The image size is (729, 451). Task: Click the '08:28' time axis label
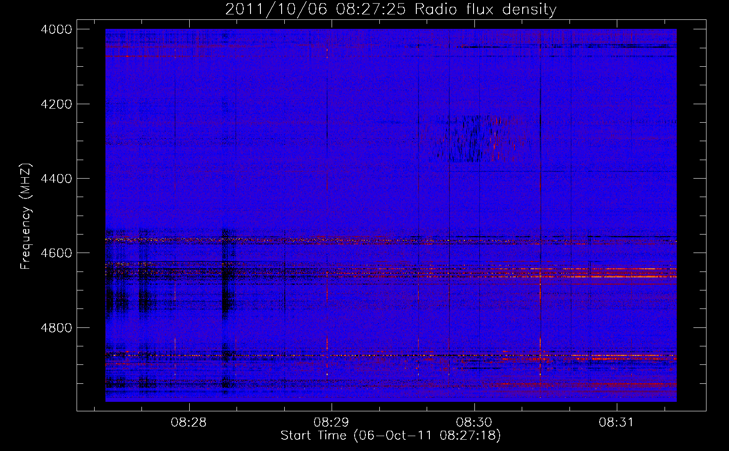coord(189,423)
